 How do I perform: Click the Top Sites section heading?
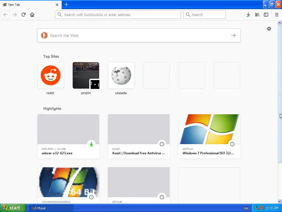pos(51,56)
